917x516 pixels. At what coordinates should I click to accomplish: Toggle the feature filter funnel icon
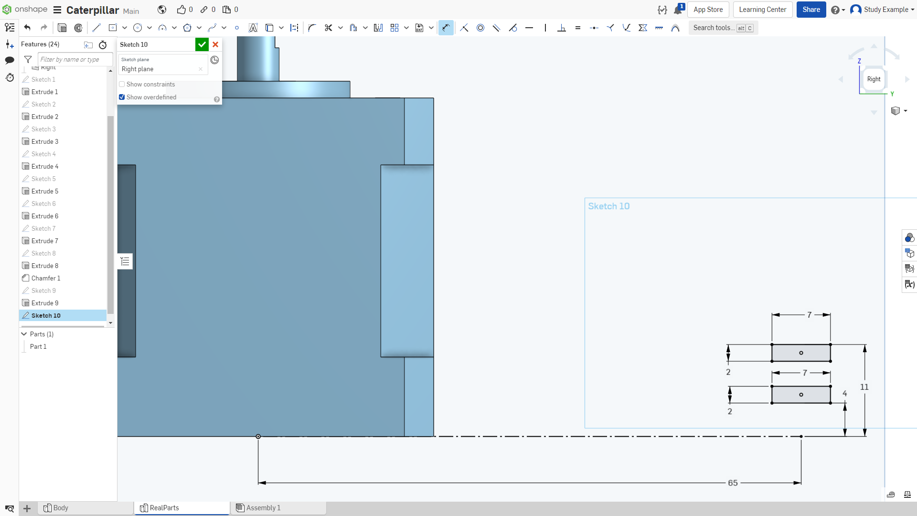(28, 59)
